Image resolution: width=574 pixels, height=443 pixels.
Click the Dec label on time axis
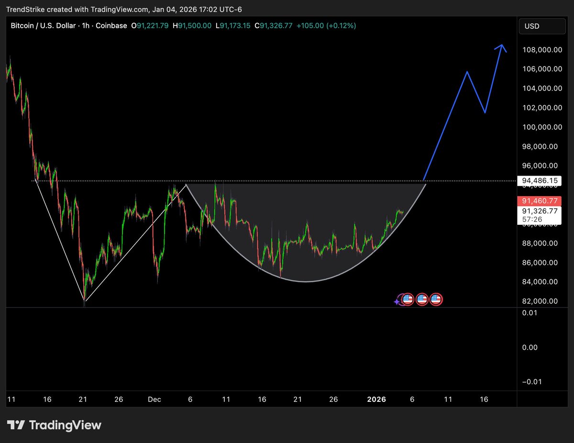[x=155, y=399]
